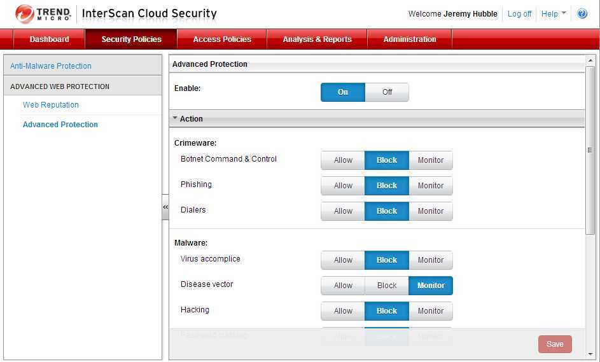Viewport: 600px width, 362px height.
Task: Set Virus accomplice to Monitor
Action: [x=431, y=260]
